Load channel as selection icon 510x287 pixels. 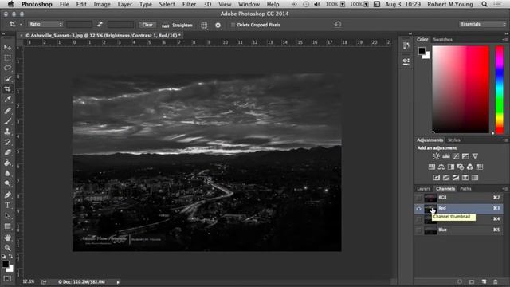click(460, 281)
